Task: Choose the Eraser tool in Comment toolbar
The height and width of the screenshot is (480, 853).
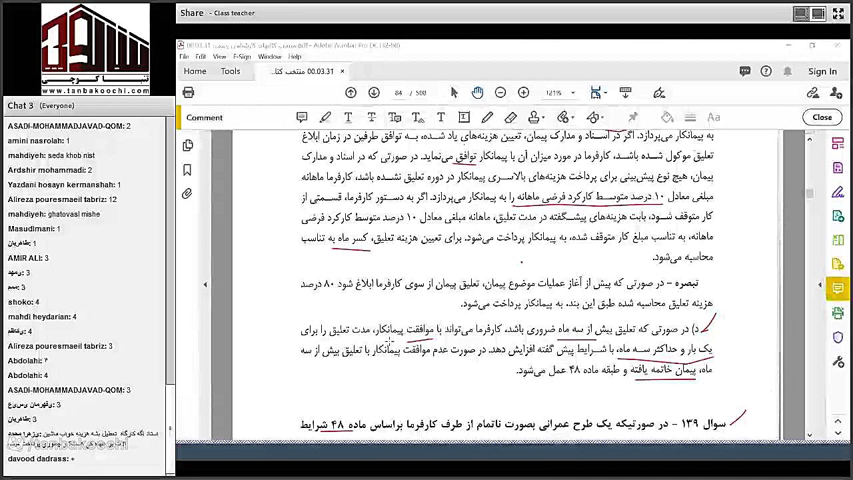Action: [x=510, y=117]
